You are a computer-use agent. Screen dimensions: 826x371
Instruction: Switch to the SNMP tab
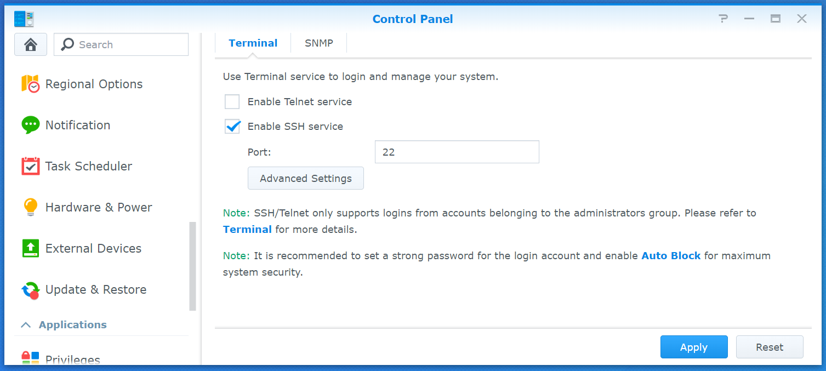click(319, 43)
